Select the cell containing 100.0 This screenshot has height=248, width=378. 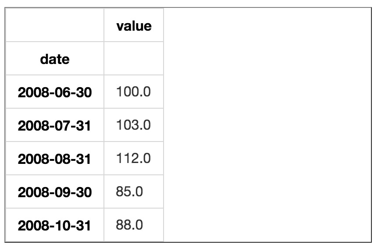[x=134, y=92]
